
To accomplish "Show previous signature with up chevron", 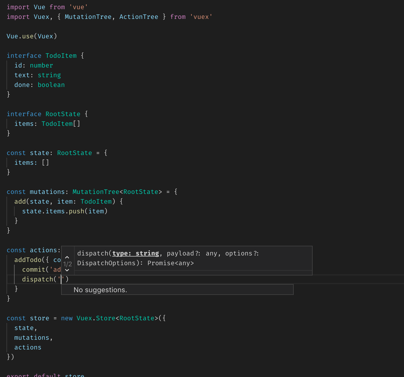I will tap(67, 257).
